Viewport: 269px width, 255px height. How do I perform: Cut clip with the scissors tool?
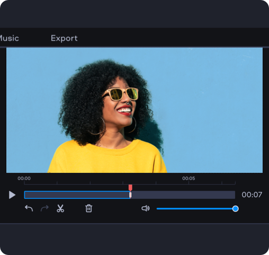pyautogui.click(x=60, y=208)
